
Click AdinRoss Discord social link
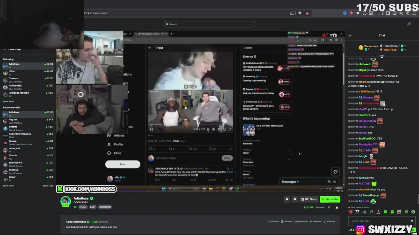pos(316,221)
